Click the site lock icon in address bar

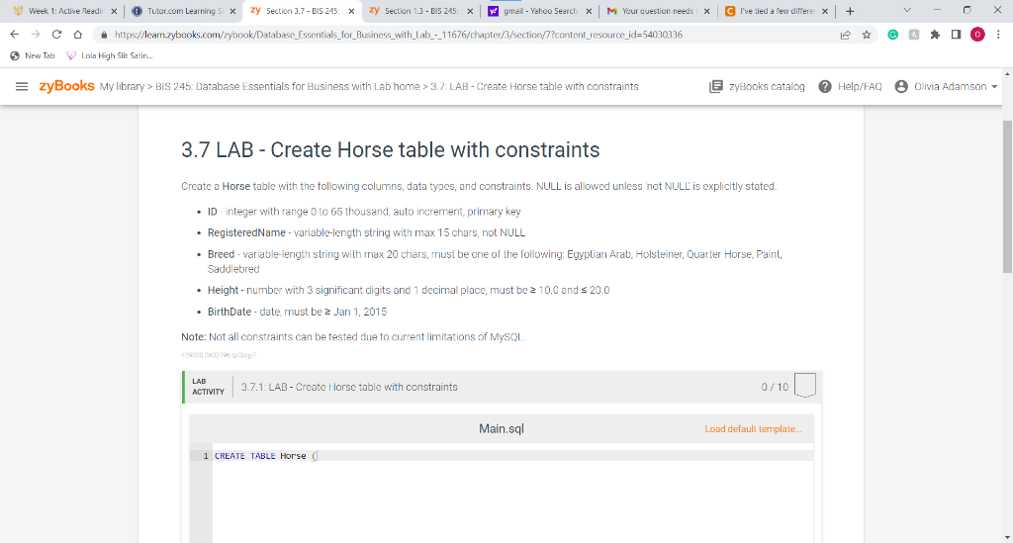pos(104,35)
